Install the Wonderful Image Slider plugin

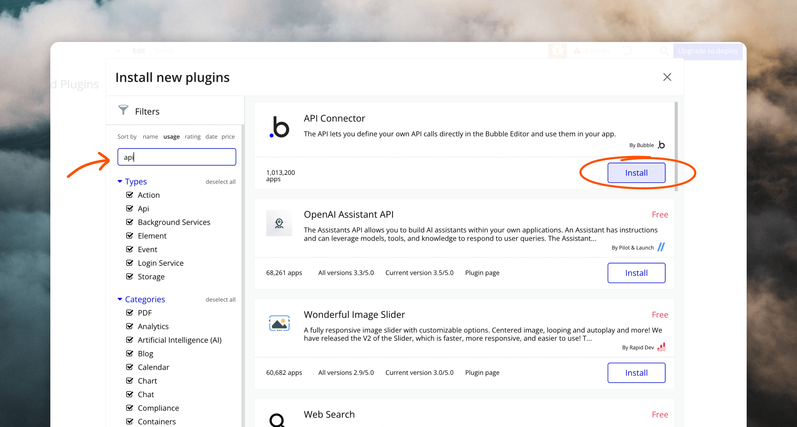636,373
